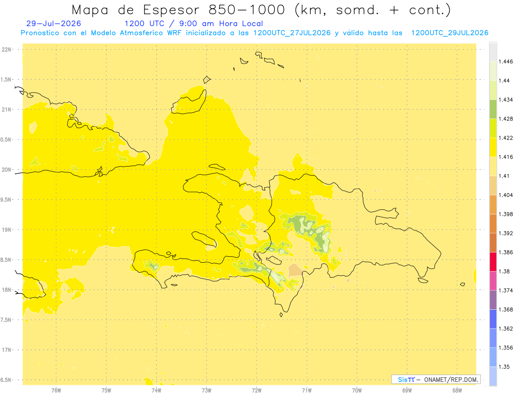Click the '71W' longitude label
This screenshot has height=396, width=513.
pos(307,390)
